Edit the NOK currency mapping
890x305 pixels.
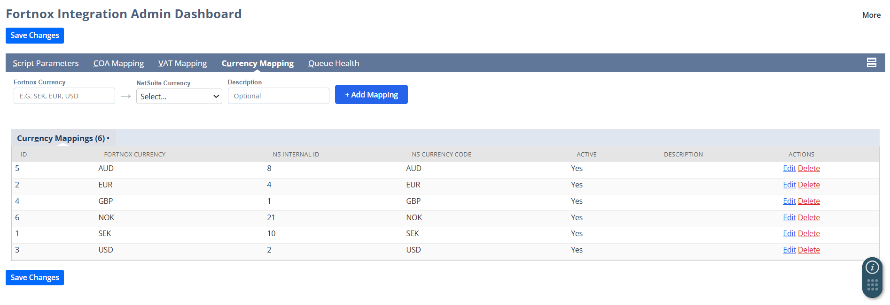tap(789, 217)
